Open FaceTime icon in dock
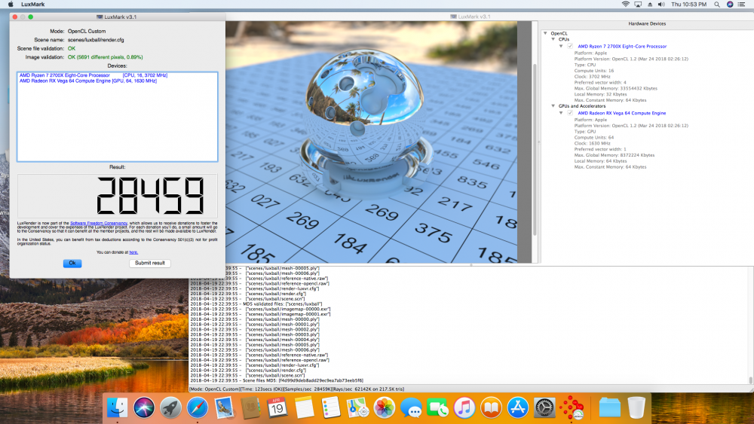754x424 pixels. click(437, 407)
